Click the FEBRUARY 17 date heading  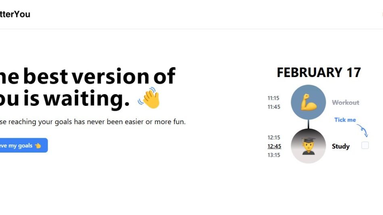(x=318, y=72)
